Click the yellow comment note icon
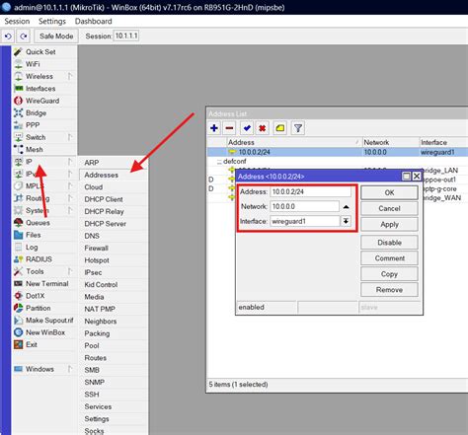468x435 pixels. click(280, 128)
